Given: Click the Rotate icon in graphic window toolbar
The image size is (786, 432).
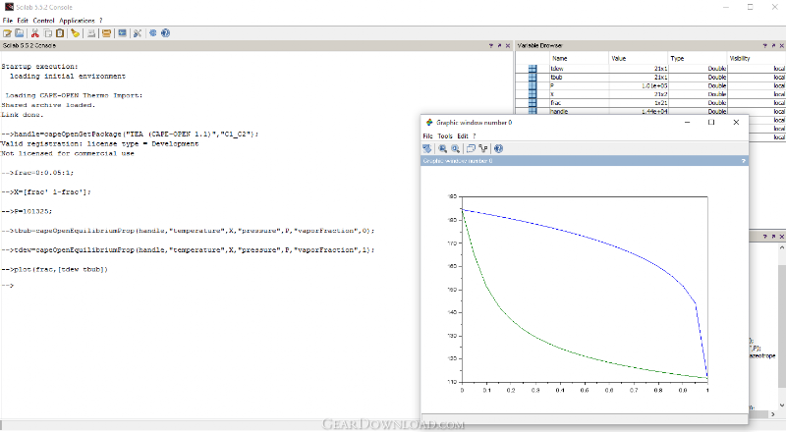Looking at the screenshot, I should pos(427,148).
